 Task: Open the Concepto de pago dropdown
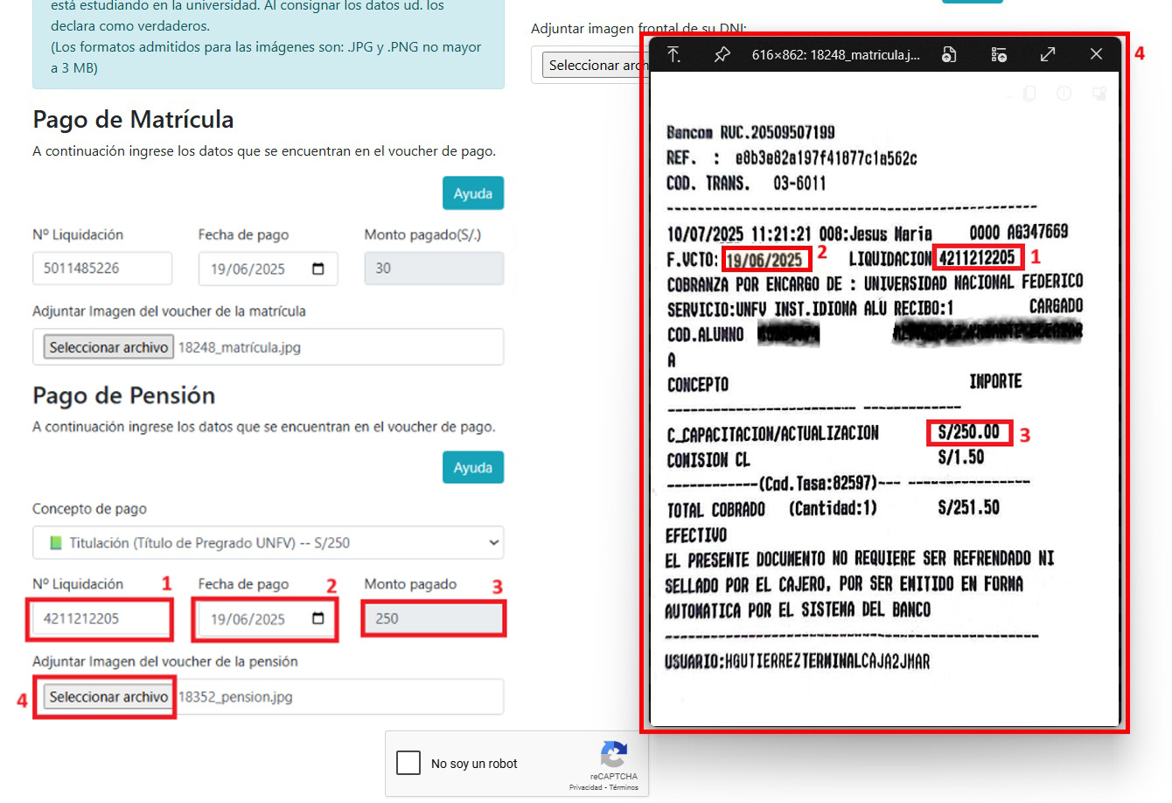click(268, 543)
